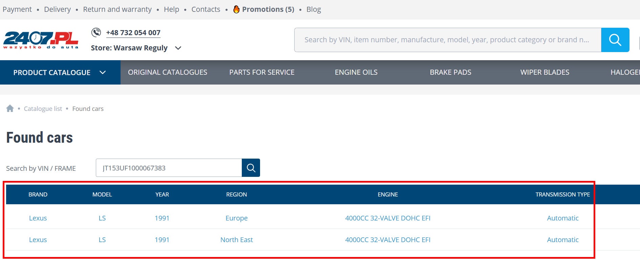Click the home breadcrumb icon
Image resolution: width=640 pixels, height=280 pixels.
[x=10, y=109]
